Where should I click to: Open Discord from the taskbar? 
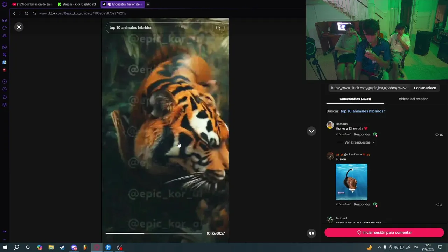[74, 247]
